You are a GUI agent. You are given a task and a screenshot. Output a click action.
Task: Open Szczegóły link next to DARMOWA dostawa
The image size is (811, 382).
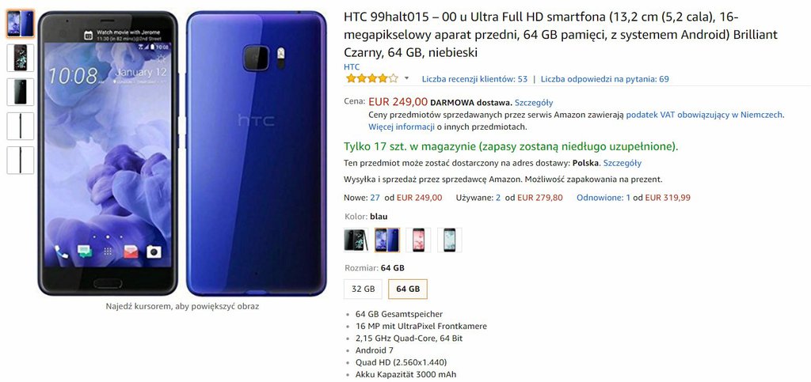tap(534, 103)
